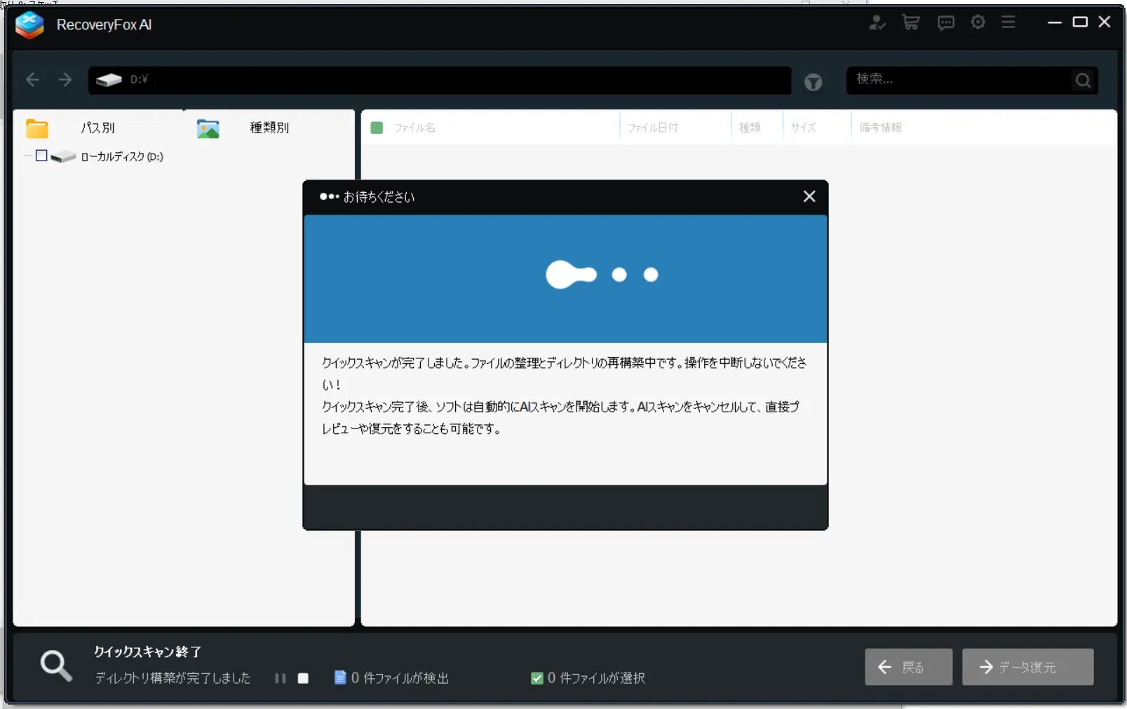Switch to the パス別 tab
1127x709 pixels.
[97, 128]
